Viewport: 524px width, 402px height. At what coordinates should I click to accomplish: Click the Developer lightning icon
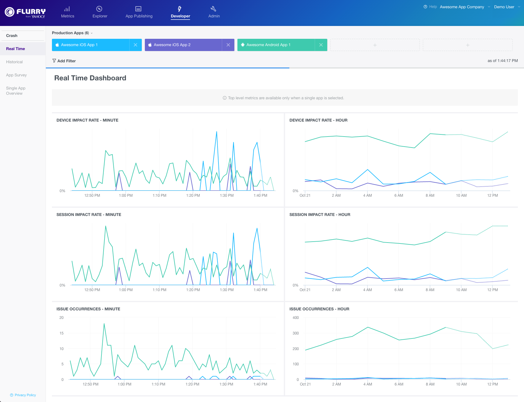click(x=180, y=9)
